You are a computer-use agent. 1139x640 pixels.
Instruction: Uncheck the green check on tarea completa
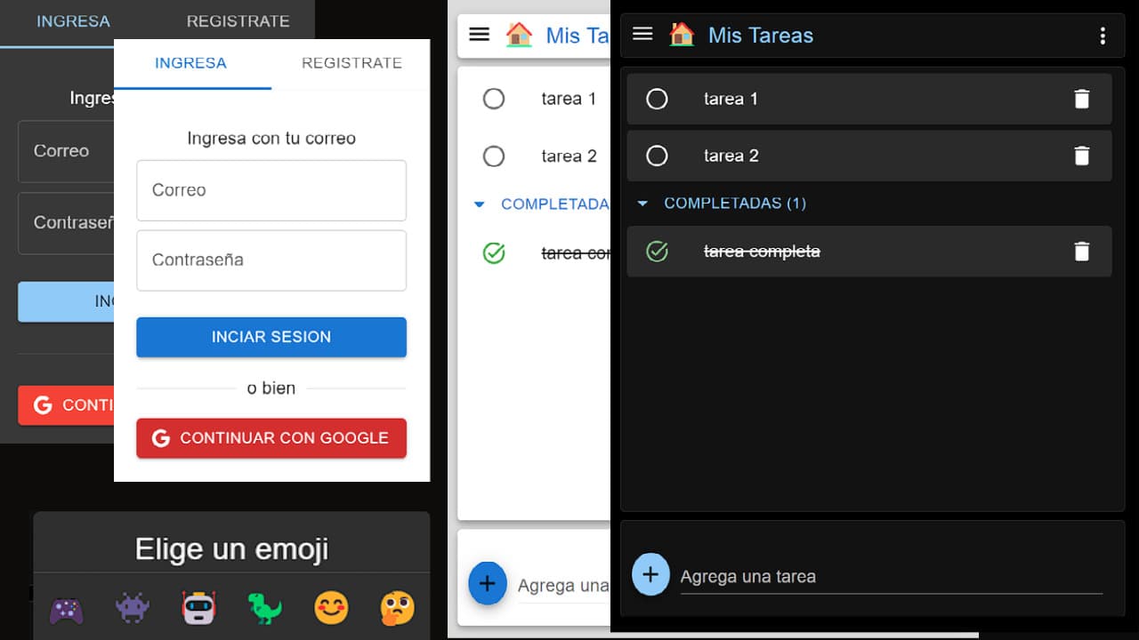658,252
